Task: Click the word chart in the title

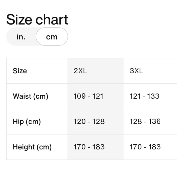Action: 52,19
